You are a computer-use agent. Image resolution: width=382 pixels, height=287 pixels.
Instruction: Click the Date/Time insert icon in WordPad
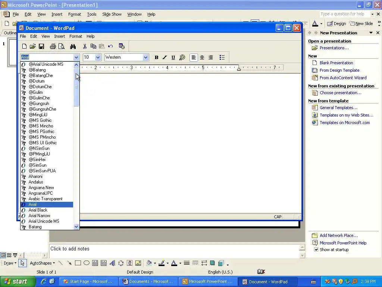click(122, 46)
